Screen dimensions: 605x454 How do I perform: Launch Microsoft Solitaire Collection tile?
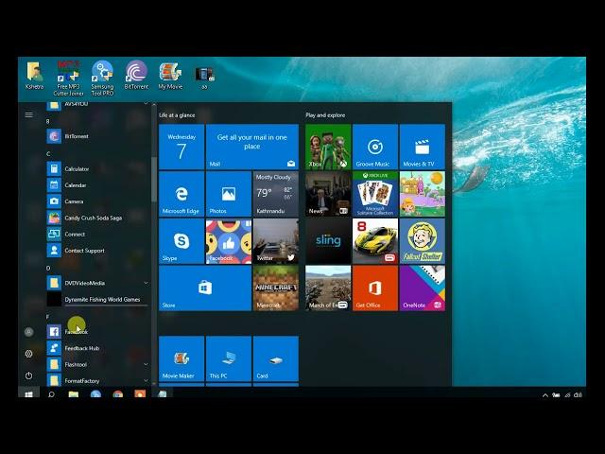(375, 194)
